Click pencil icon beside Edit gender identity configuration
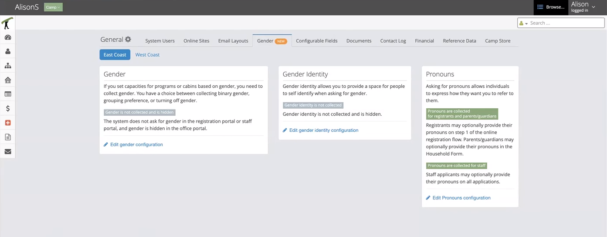Screen dimensions: 607x237 pyautogui.click(x=285, y=130)
